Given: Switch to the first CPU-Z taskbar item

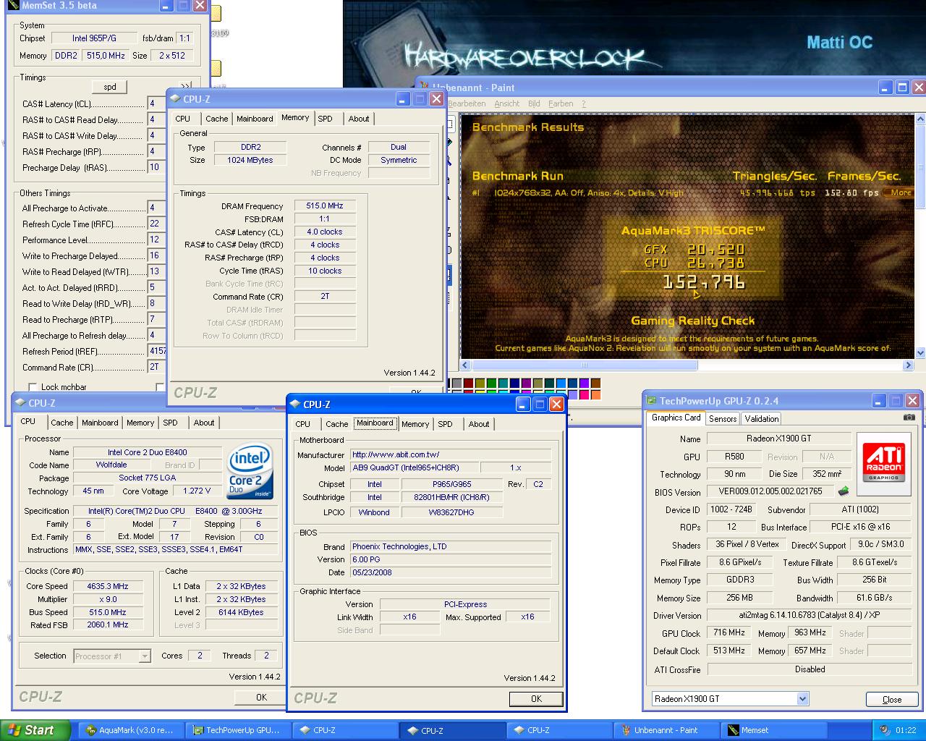Looking at the screenshot, I should coord(345,730).
